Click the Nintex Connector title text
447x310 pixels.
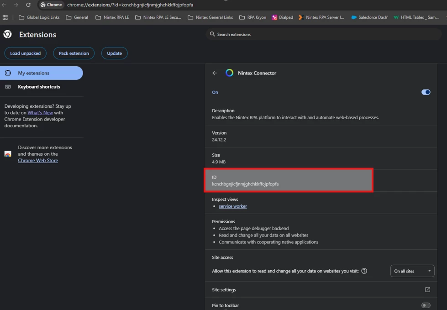pos(257,73)
